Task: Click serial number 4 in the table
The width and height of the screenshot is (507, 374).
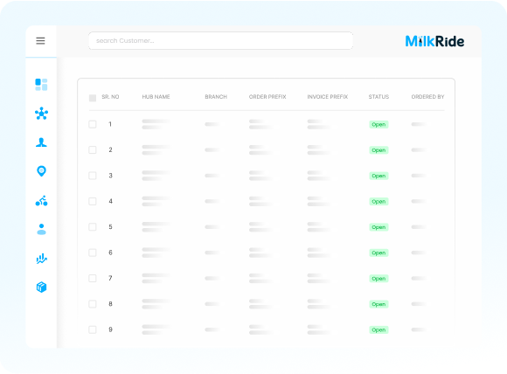Action: [110, 201]
